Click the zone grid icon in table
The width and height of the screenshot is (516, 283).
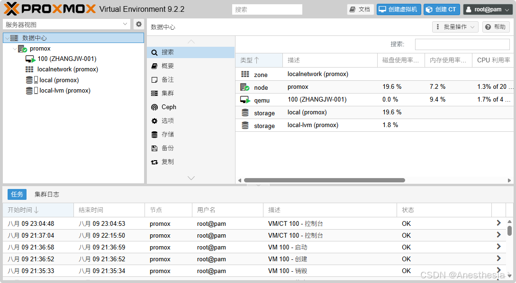pyautogui.click(x=245, y=74)
